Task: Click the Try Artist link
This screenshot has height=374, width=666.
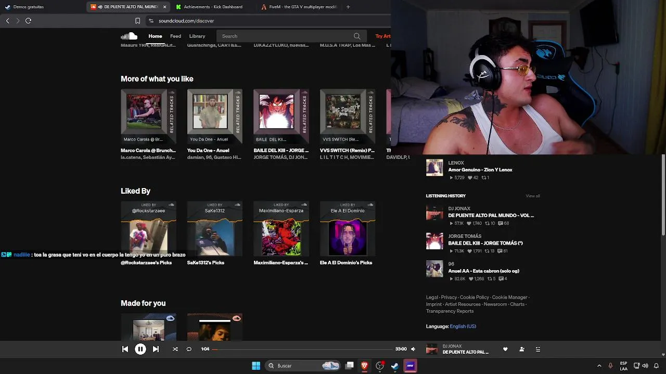Action: [383, 36]
